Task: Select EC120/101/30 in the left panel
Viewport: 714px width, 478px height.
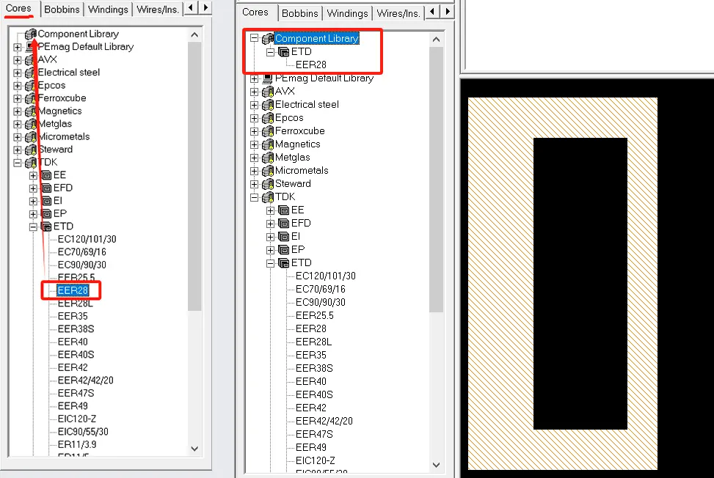Action: click(87, 239)
